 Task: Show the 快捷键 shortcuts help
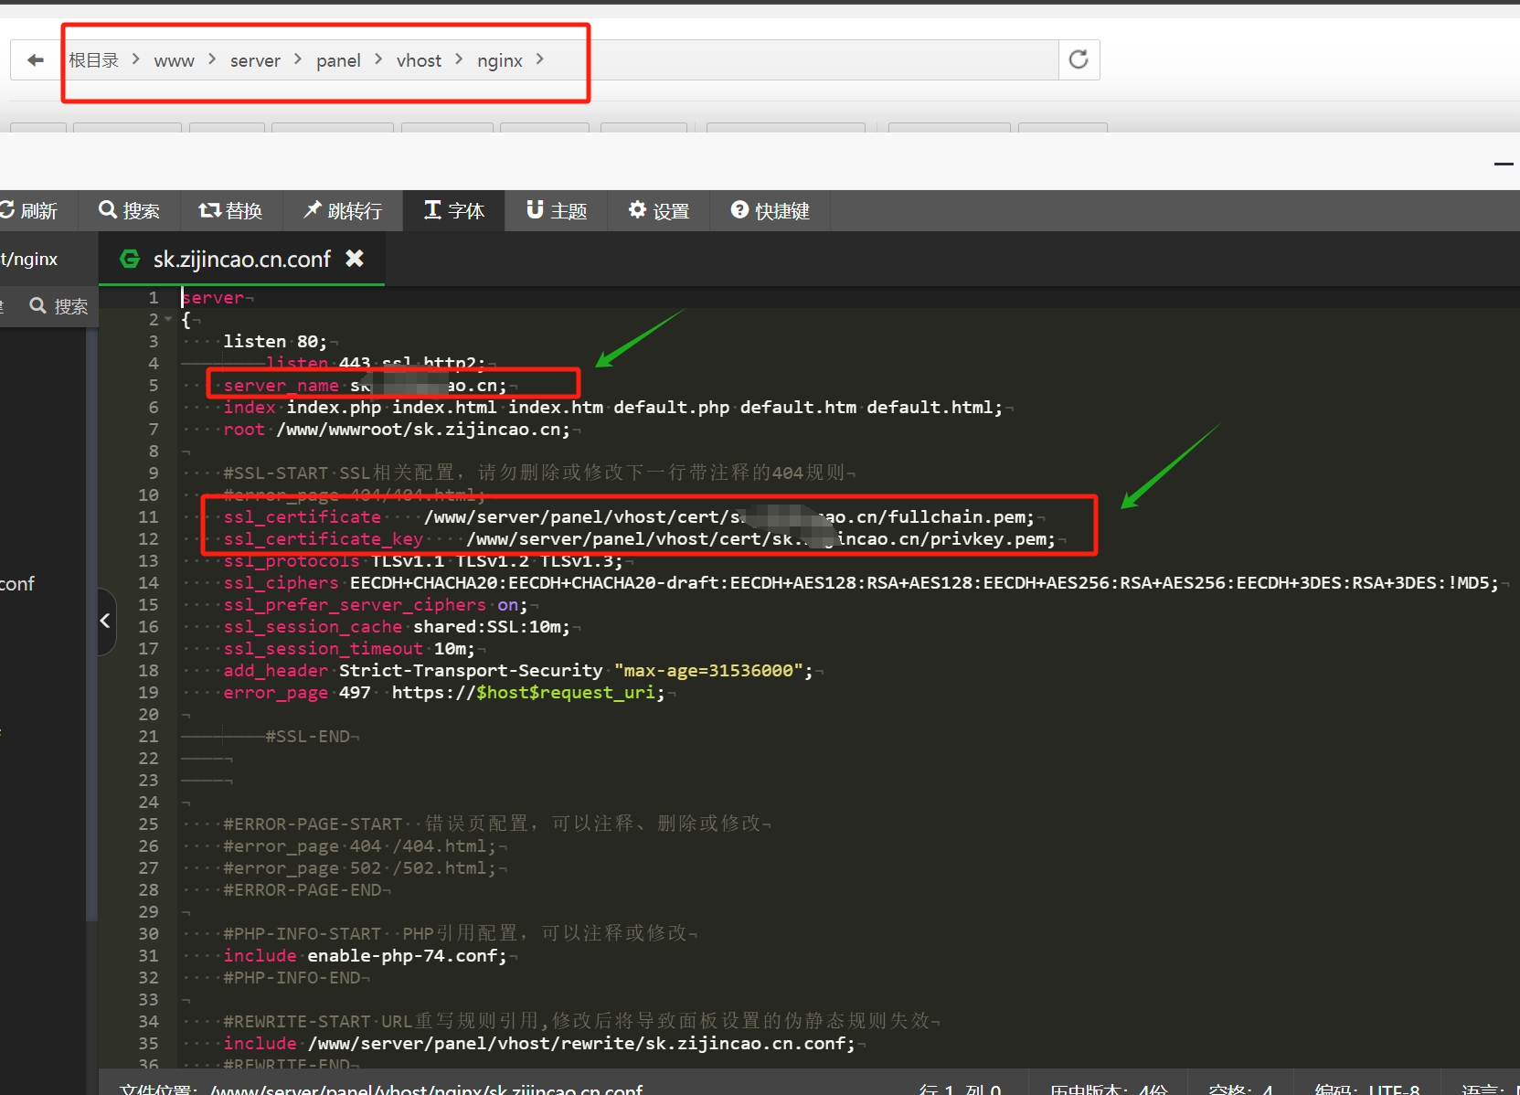pyautogui.click(x=771, y=211)
